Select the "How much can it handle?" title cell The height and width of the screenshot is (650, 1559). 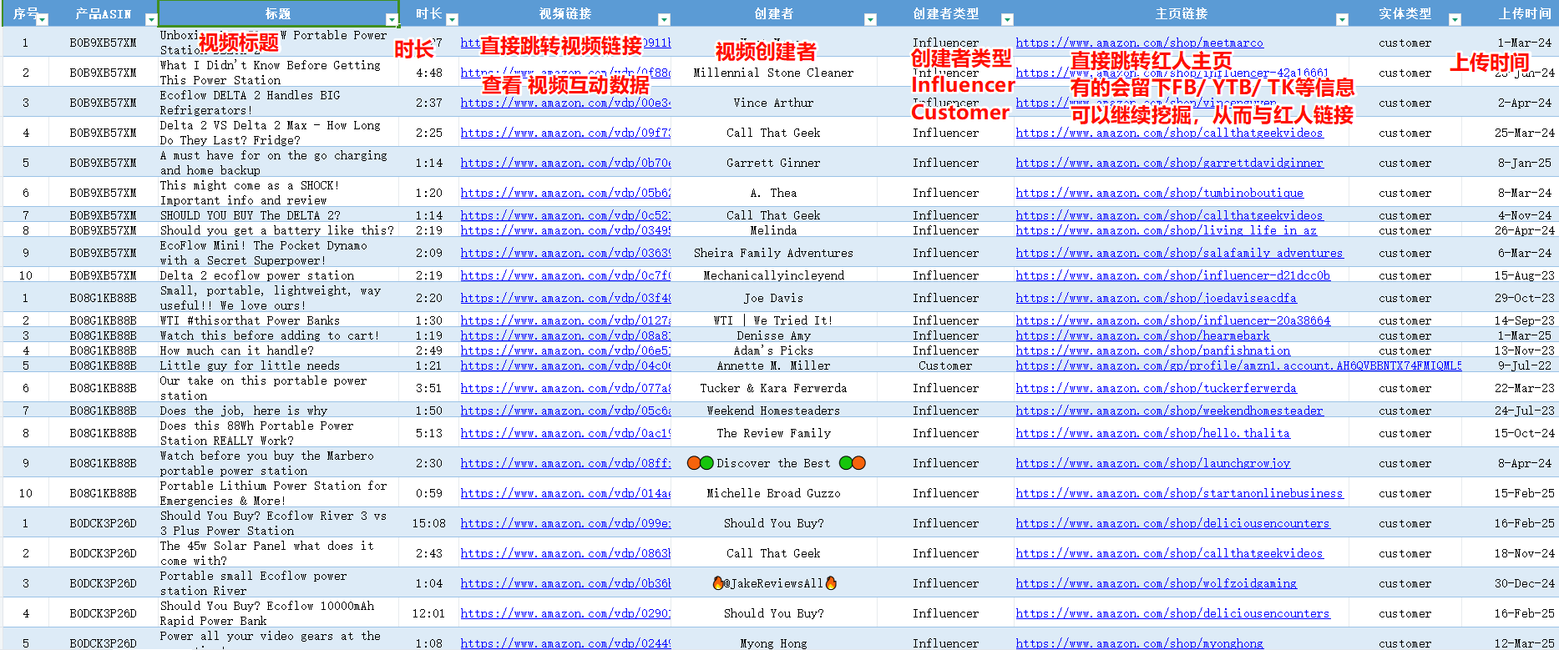click(x=278, y=350)
